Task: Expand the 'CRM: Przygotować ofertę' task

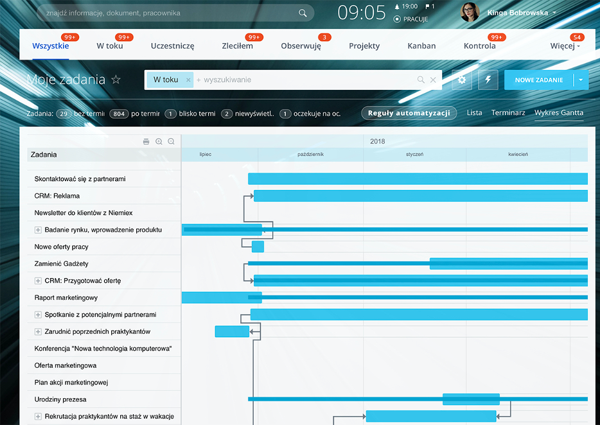Action: [38, 281]
